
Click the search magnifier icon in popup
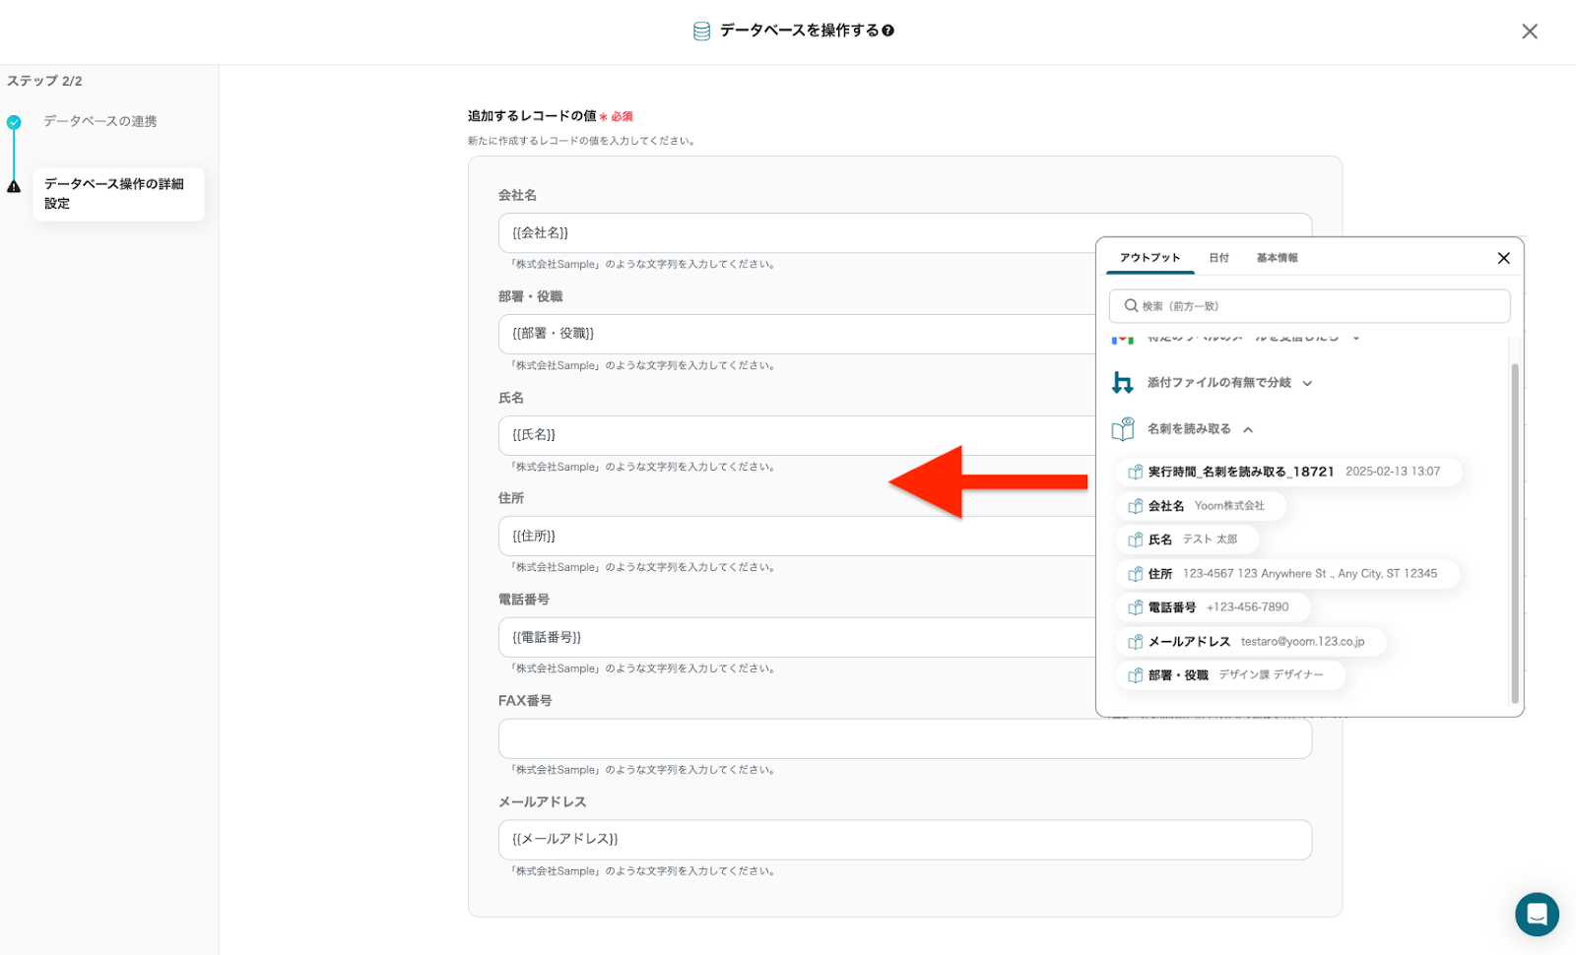click(x=1131, y=306)
